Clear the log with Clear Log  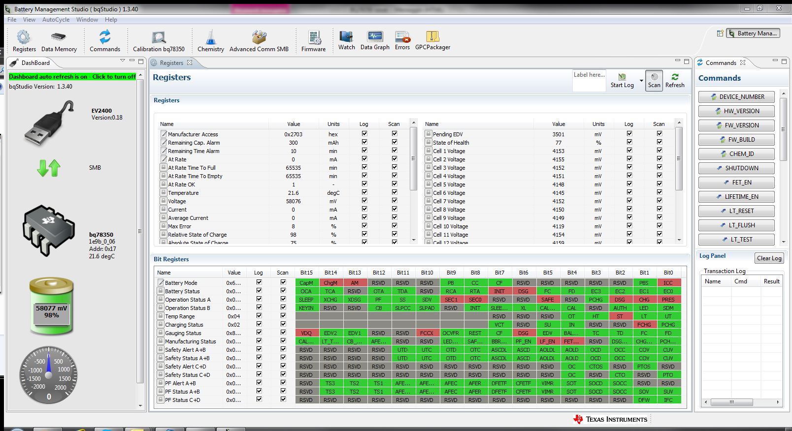click(769, 258)
